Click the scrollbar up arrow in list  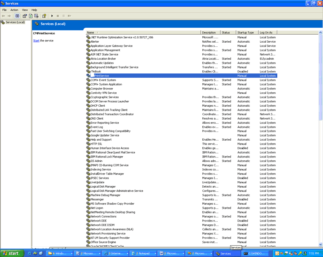[320, 33]
